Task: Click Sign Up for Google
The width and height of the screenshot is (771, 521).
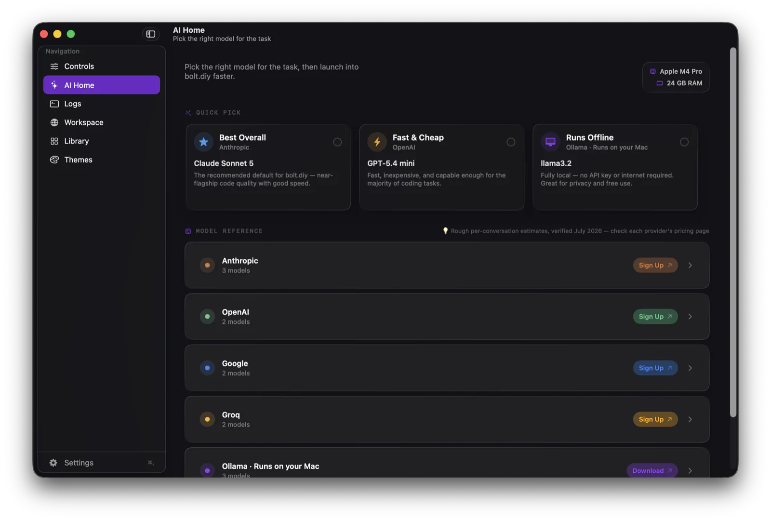Action: (655, 368)
